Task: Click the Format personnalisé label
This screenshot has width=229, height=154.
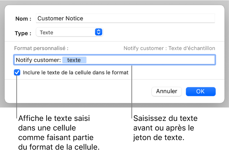Action: [41, 48]
